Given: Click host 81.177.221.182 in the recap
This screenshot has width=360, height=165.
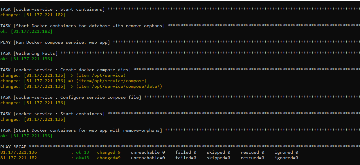Looking at the screenshot, I should click(x=19, y=158).
